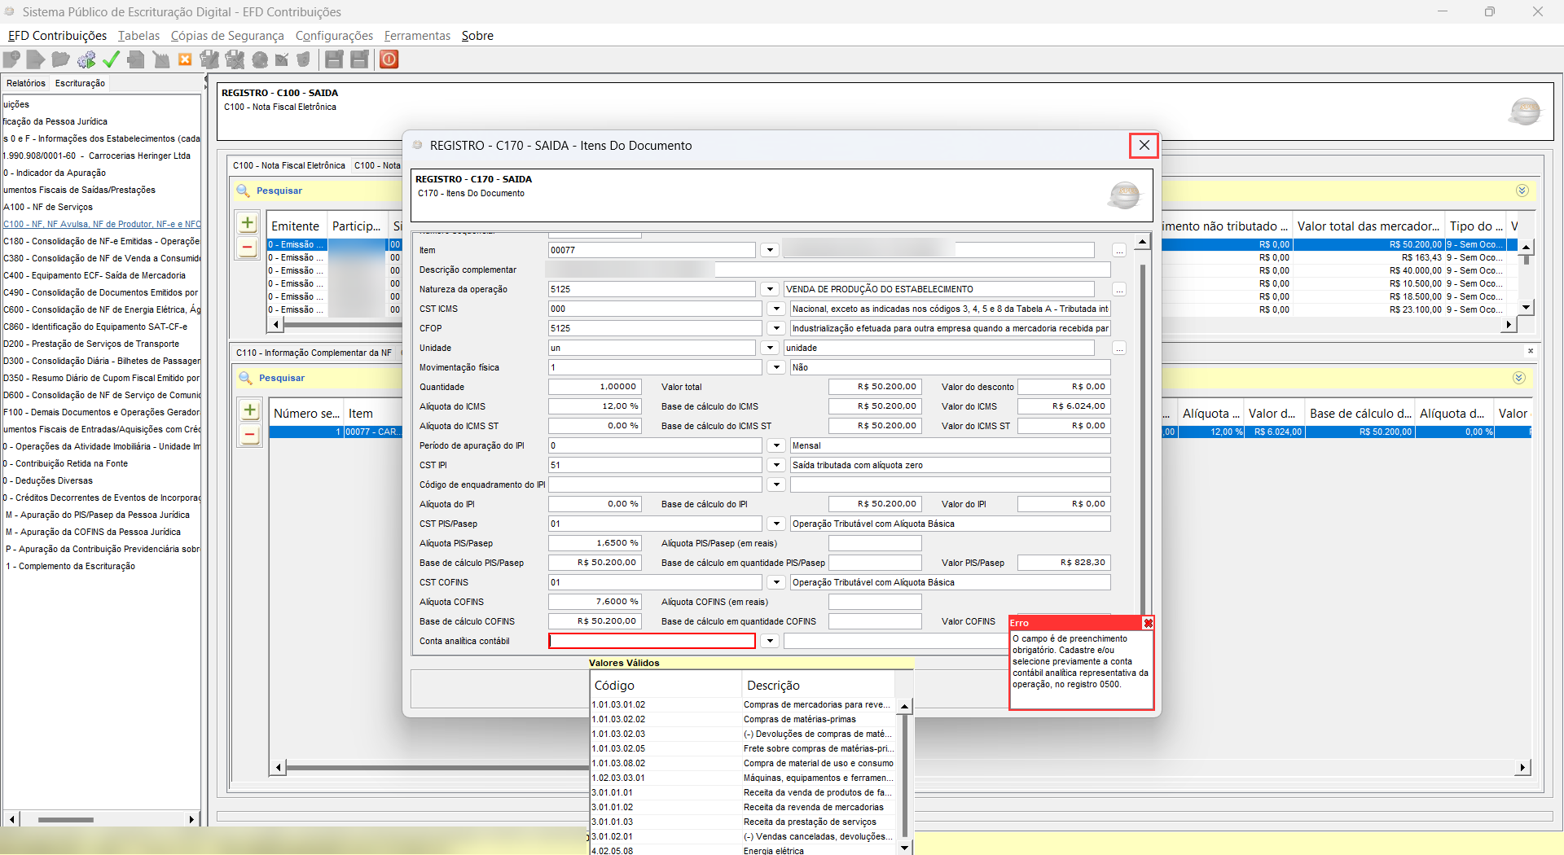
Task: Click the Conta analítica contábil input field
Action: pos(652,642)
